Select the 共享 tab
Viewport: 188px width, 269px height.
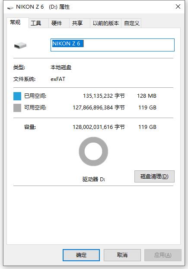pos(77,23)
